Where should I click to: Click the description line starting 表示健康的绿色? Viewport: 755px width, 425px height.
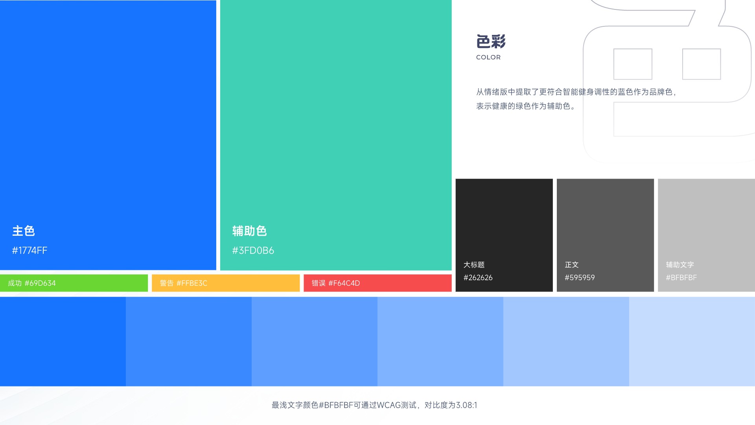point(526,106)
